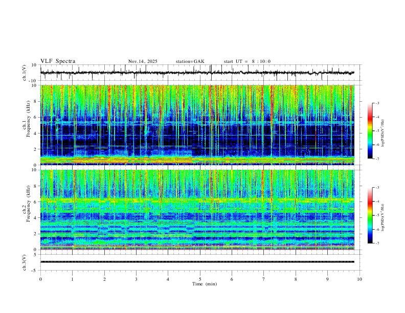Click the ch.2 spectrogram panel

coord(197,210)
